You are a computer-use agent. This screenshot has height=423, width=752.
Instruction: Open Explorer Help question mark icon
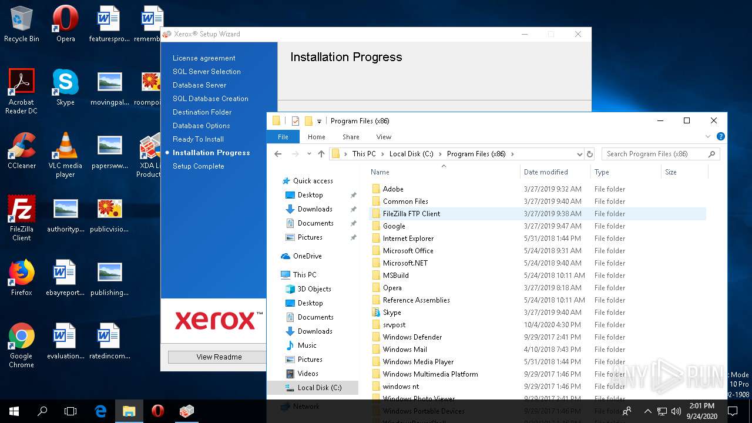(x=721, y=136)
